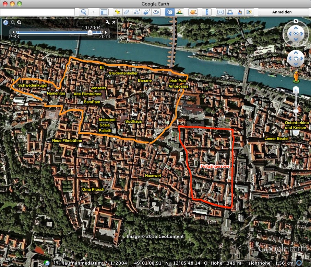
Task: Look up with the compass arrow
Action: tap(296, 27)
